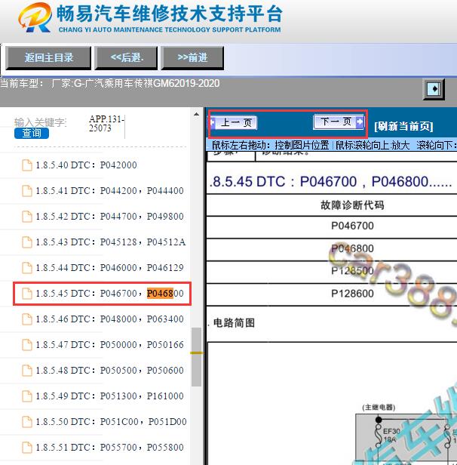Click the tree list scroll-up arrow
This screenshot has width=457, height=465.
196,114
